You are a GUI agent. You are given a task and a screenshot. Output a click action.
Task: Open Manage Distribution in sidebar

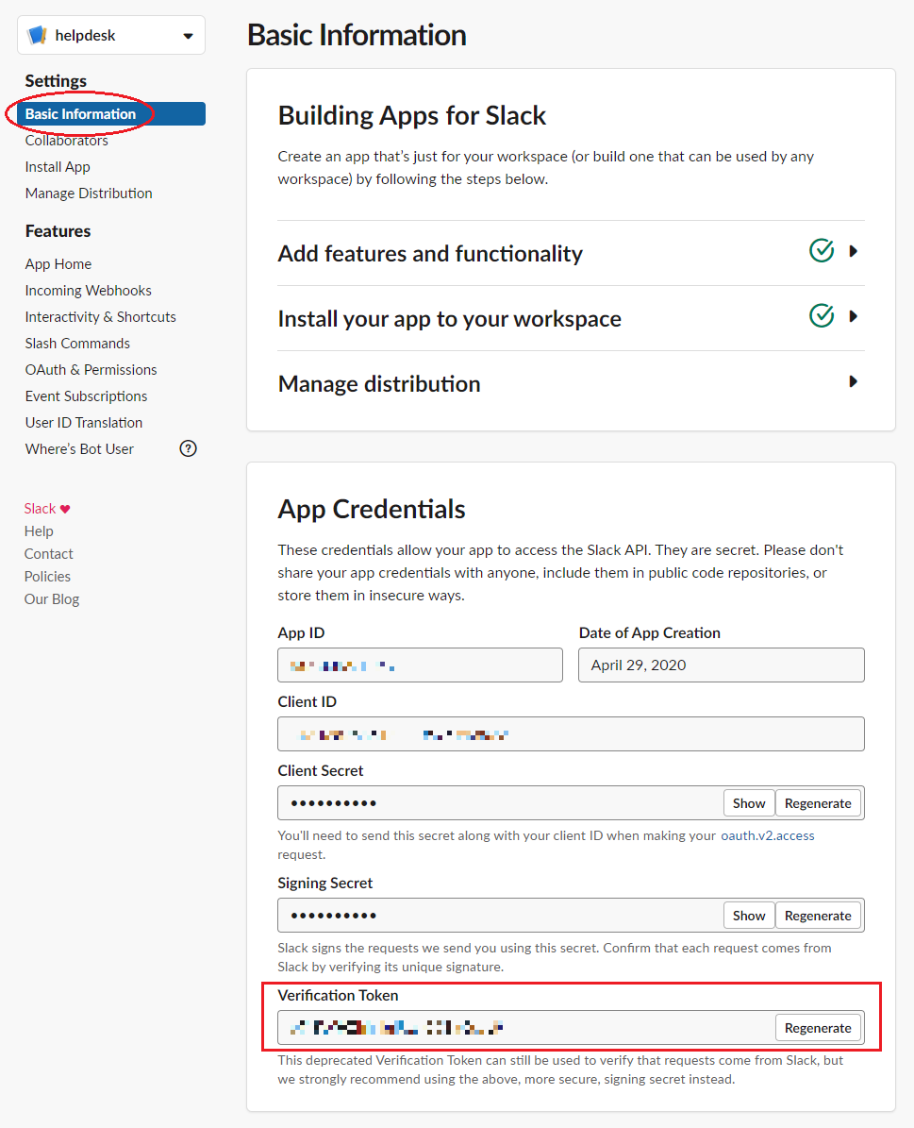(x=89, y=194)
